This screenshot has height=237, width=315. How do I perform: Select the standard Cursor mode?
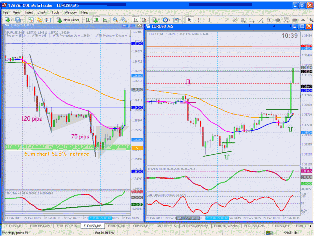tap(189, 20)
